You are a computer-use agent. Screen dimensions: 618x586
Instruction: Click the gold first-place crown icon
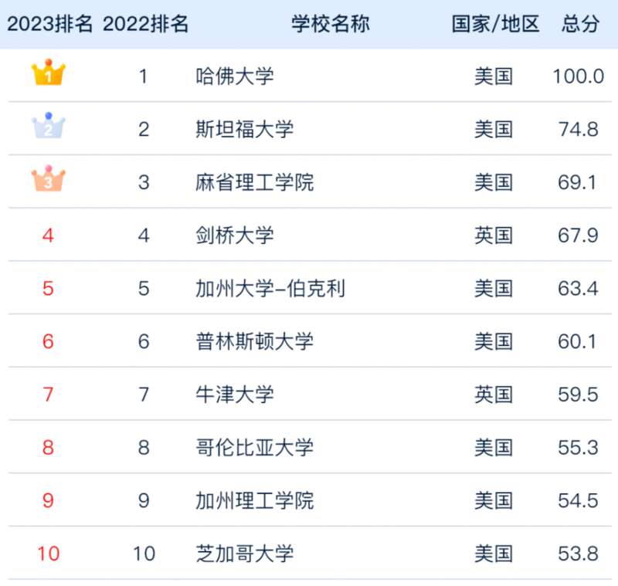[x=49, y=73]
